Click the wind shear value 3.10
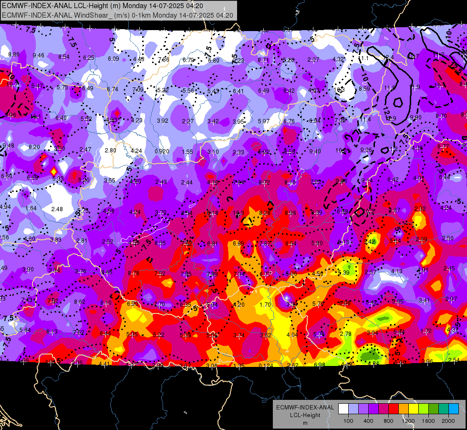This screenshot has width=467, height=430. 213,152
